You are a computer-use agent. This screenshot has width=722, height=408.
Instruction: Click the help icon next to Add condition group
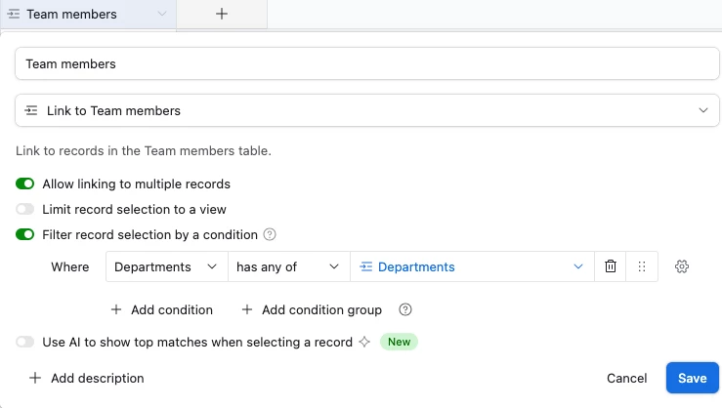pos(405,309)
